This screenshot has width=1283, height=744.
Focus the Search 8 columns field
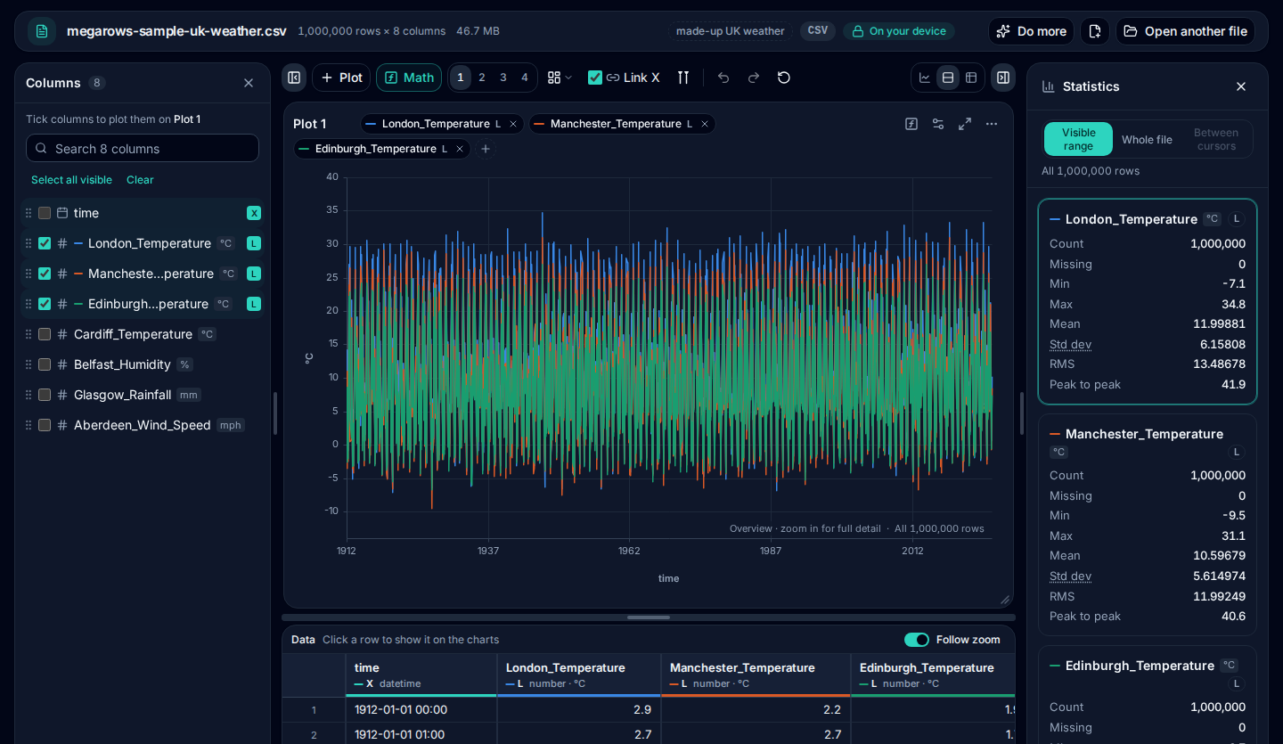143,148
